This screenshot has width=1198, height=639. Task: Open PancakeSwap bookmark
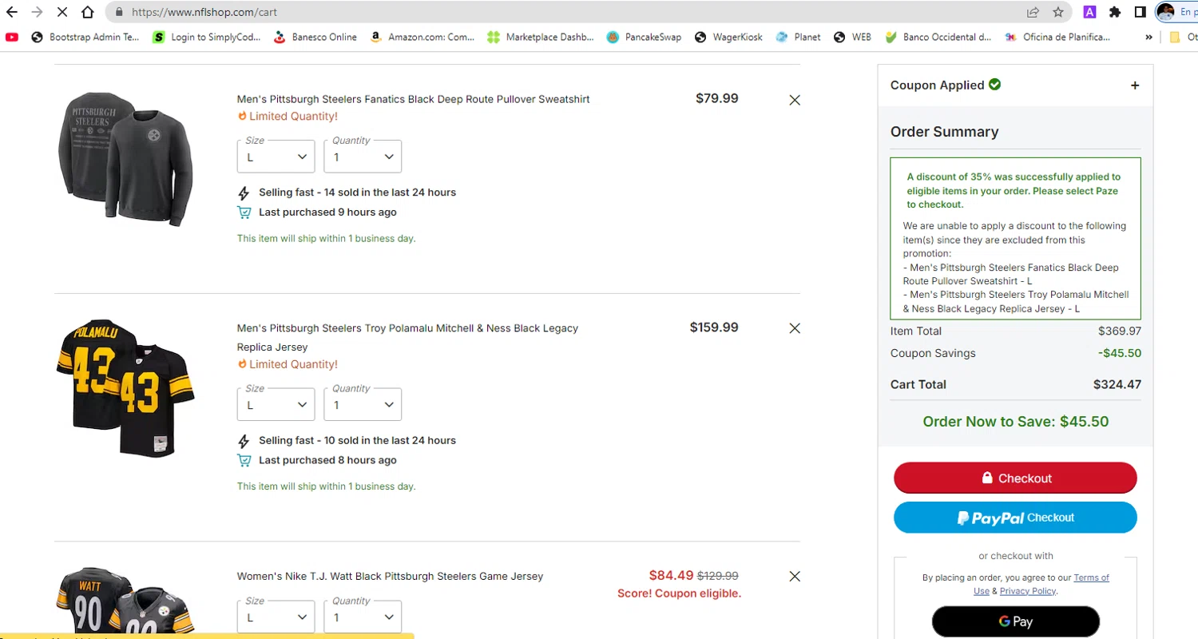point(644,37)
